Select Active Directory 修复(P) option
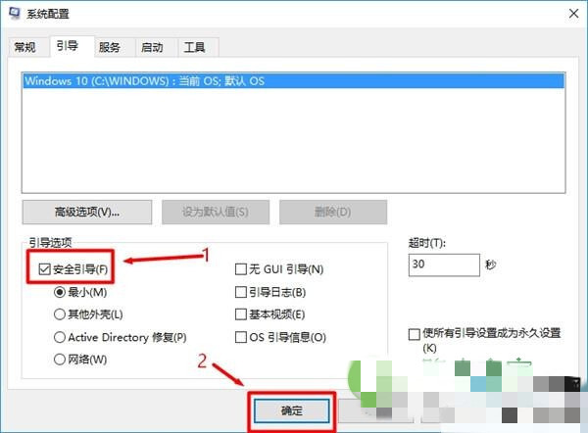The height and width of the screenshot is (433, 588). click(60, 337)
